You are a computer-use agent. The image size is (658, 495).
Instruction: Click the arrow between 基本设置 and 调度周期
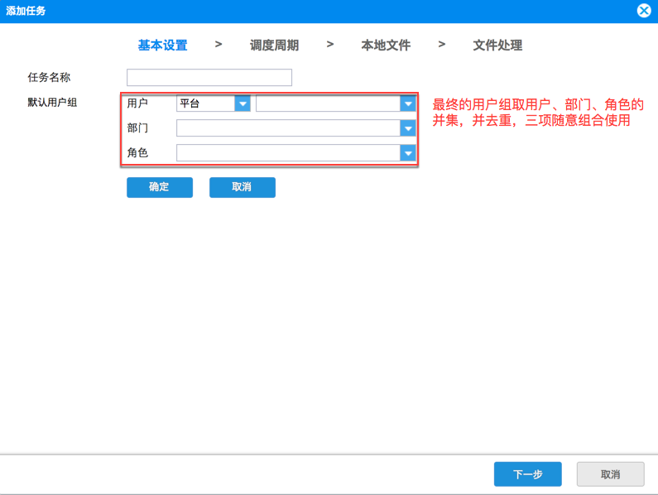(x=219, y=44)
